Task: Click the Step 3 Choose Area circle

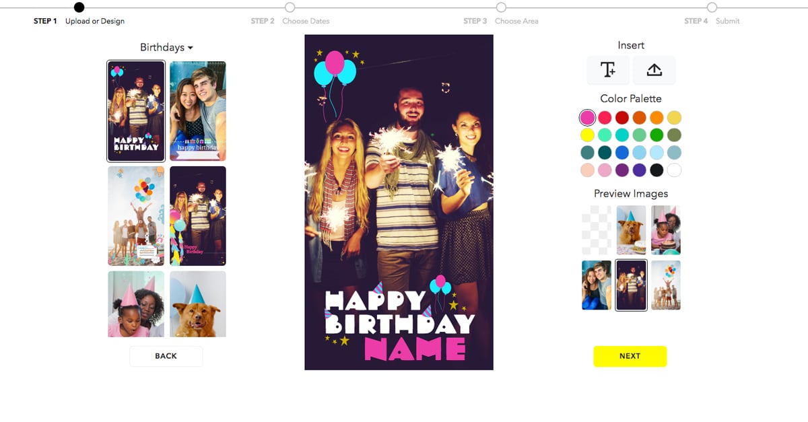Action: pos(501,7)
